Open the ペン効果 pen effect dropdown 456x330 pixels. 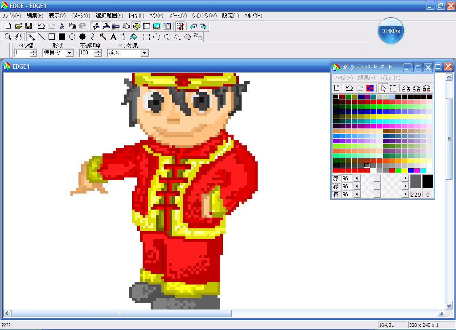144,53
